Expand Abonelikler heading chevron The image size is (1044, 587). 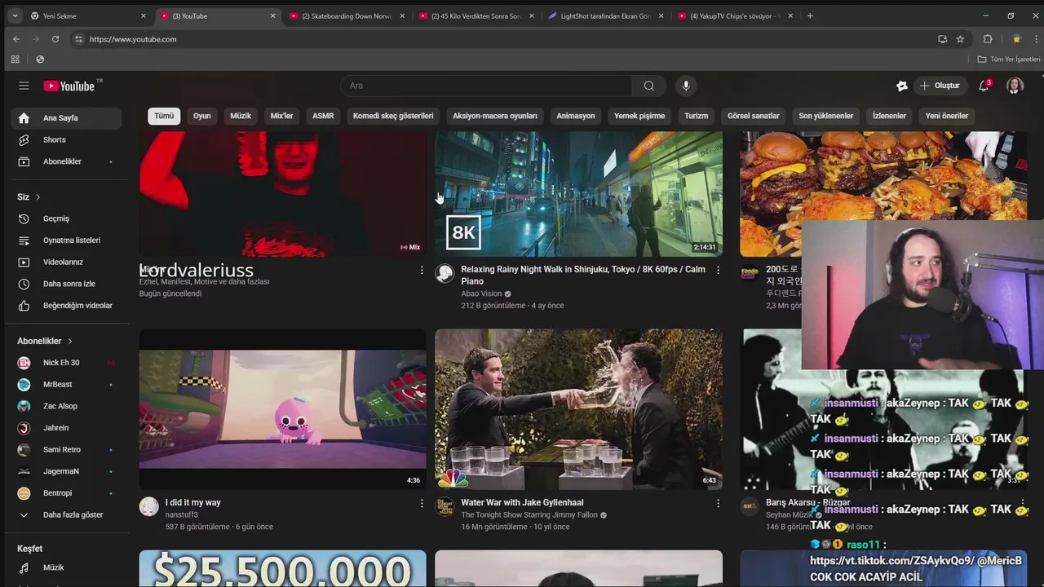pos(70,341)
